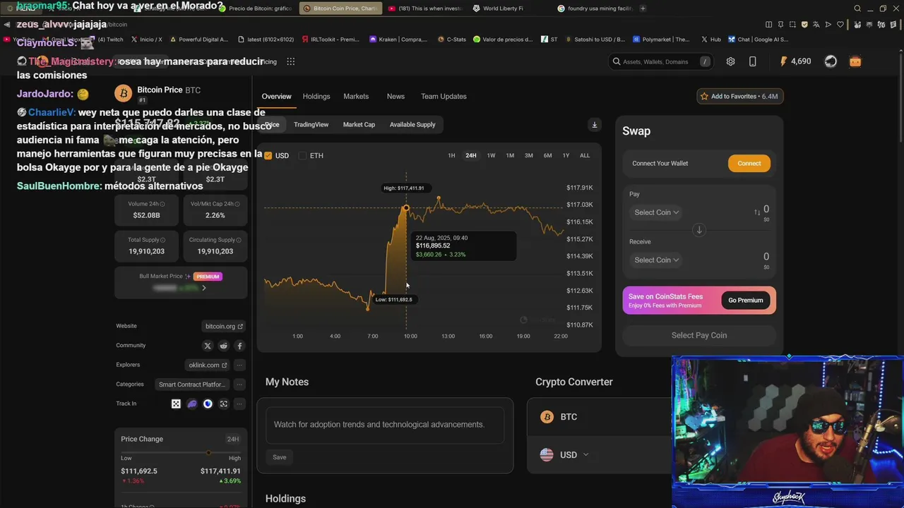Viewport: 904px width, 508px height.
Task: Click the Smart Contract Platfor... category tag
Action: pyautogui.click(x=192, y=385)
